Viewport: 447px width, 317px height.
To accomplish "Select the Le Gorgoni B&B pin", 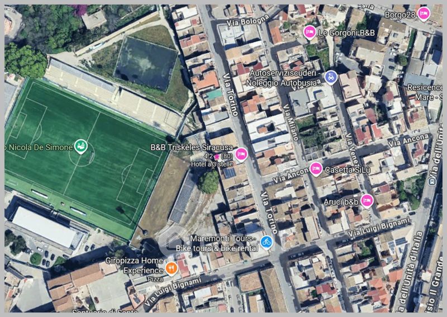I will pyautogui.click(x=310, y=32).
